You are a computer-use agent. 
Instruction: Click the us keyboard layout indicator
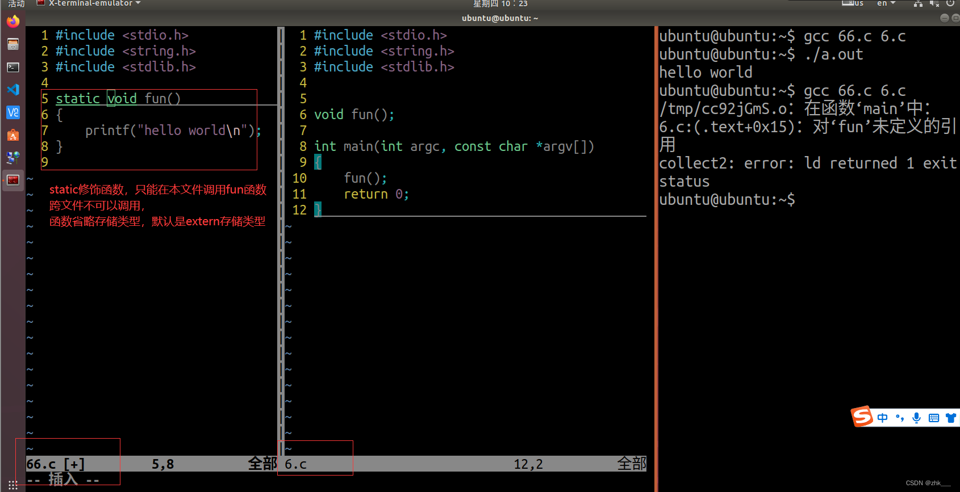pos(853,3)
